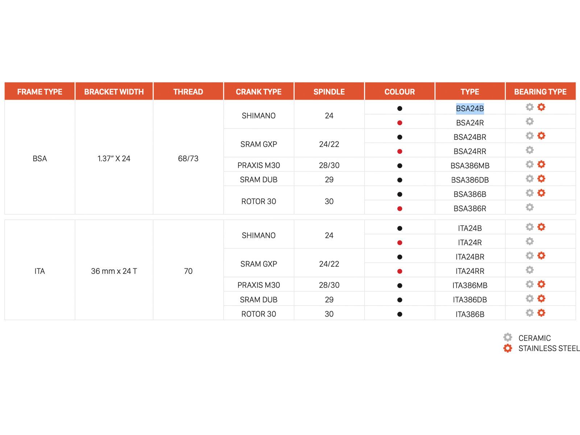The image size is (580, 435).
Task: Click the red colour dot for BSA24R
Action: pyautogui.click(x=399, y=123)
